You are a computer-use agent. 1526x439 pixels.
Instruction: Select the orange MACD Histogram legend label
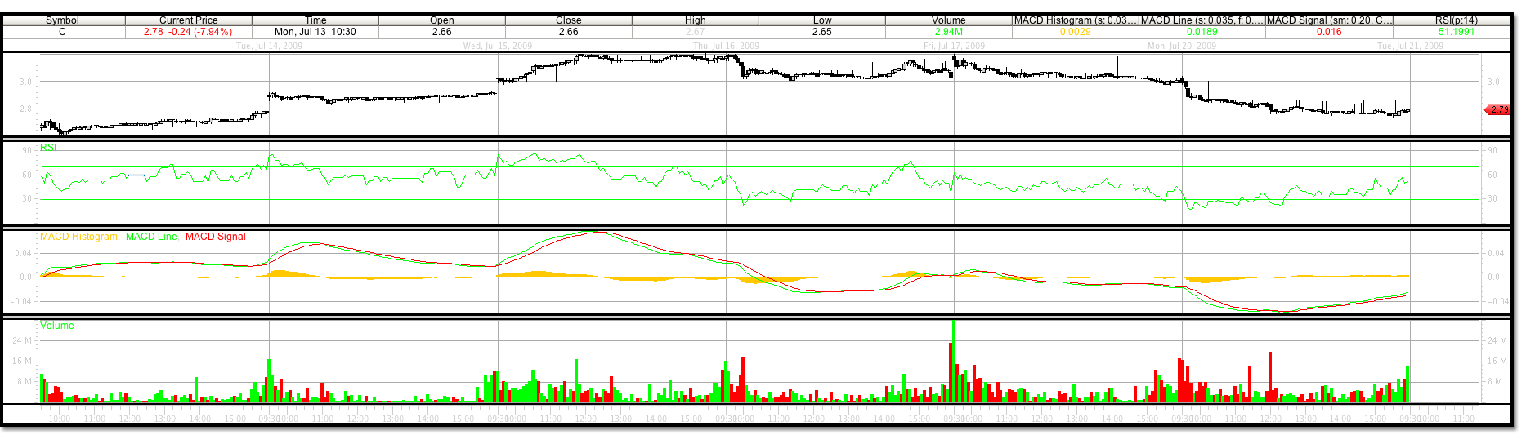78,237
